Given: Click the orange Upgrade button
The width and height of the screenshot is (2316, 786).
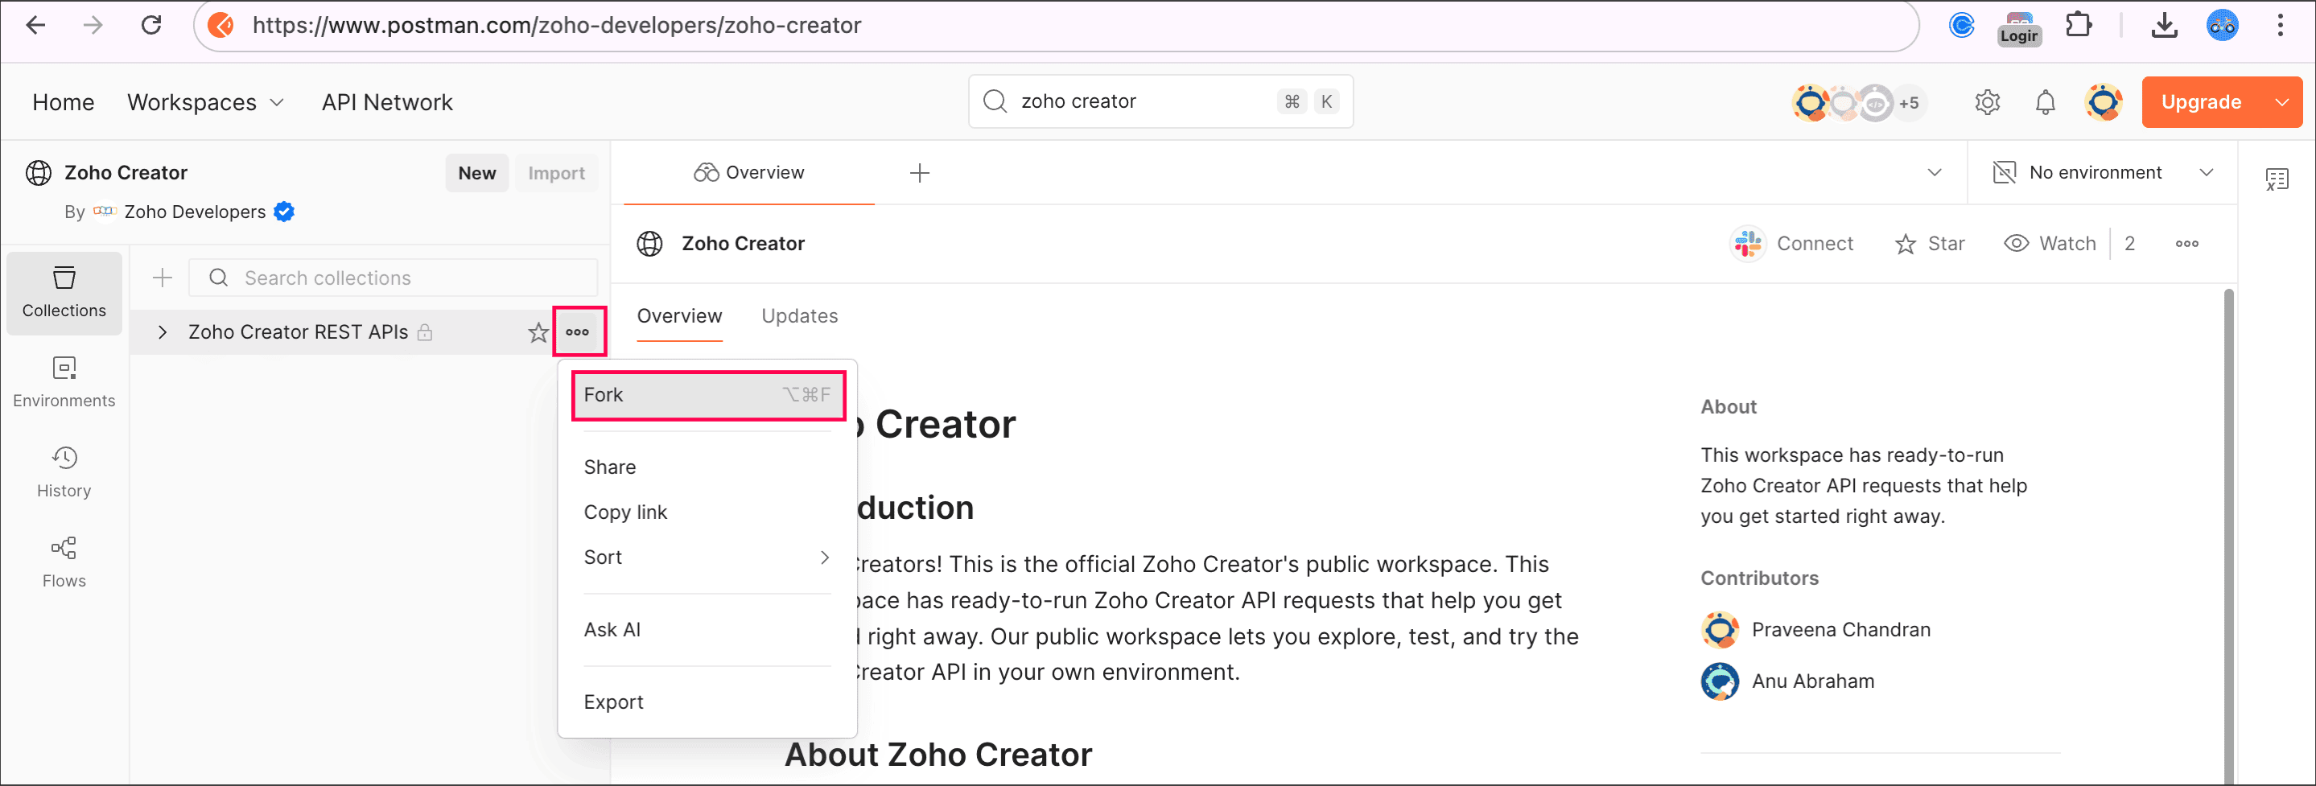Looking at the screenshot, I should pos(2201,102).
